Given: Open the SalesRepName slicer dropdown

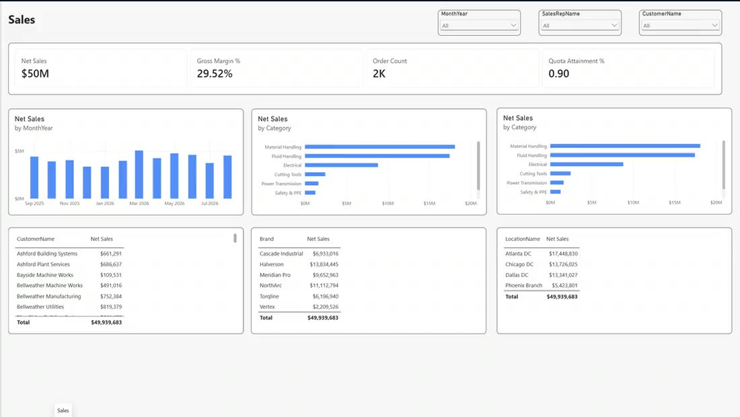Looking at the screenshot, I should coord(580,26).
